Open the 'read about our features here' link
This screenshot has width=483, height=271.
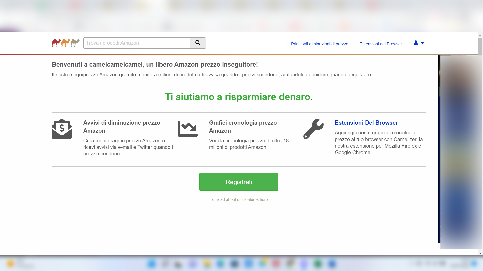(x=239, y=199)
